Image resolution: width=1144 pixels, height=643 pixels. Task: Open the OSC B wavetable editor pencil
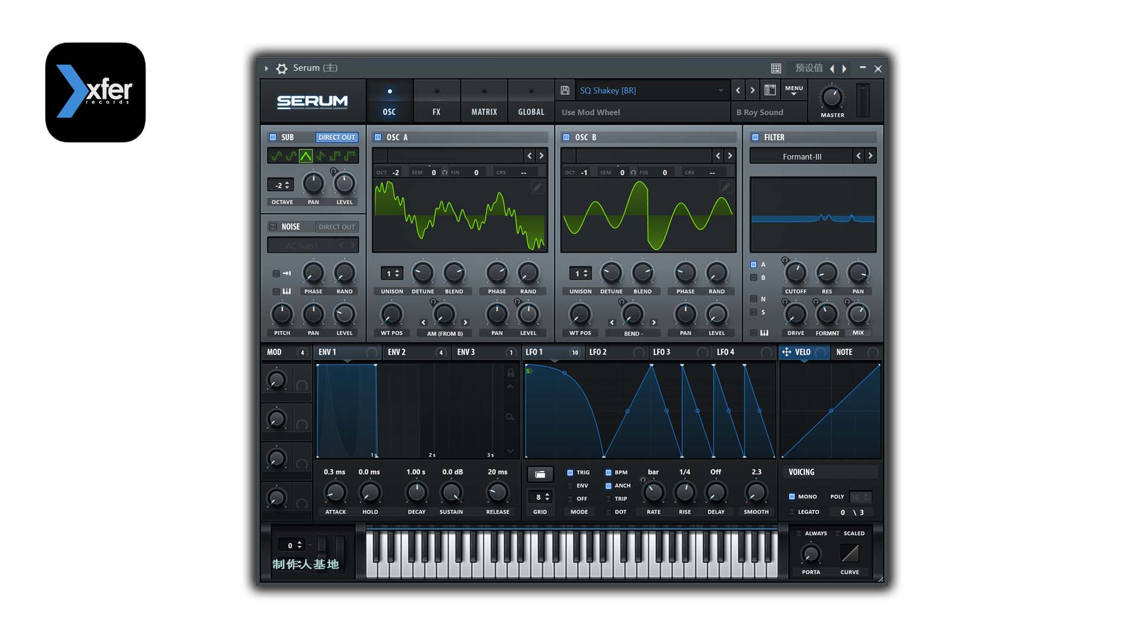726,188
